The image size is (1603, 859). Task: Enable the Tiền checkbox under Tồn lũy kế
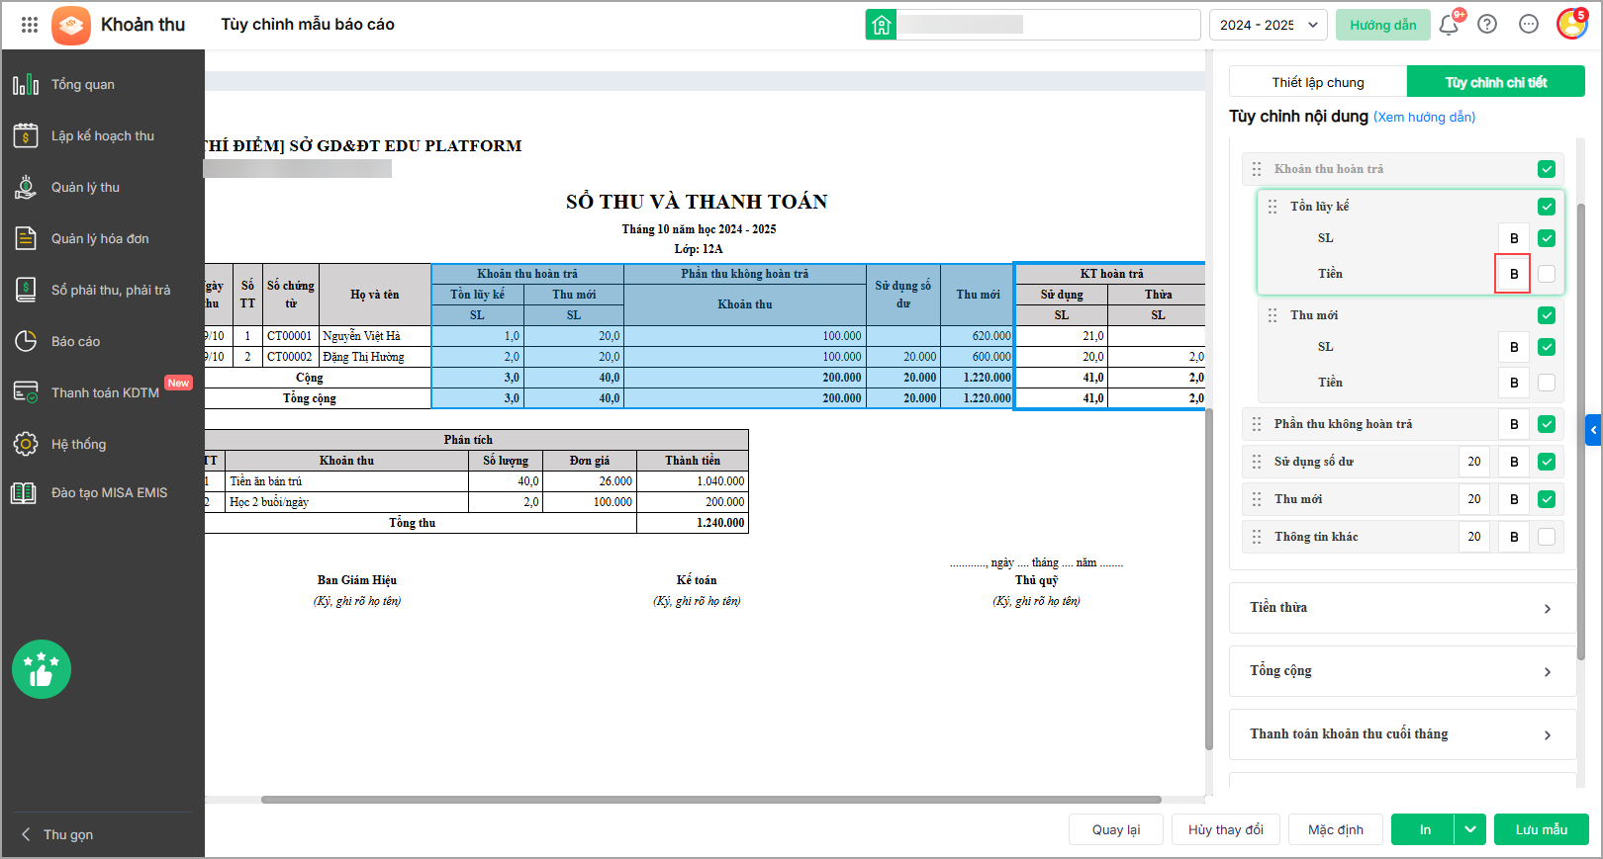pyautogui.click(x=1547, y=274)
